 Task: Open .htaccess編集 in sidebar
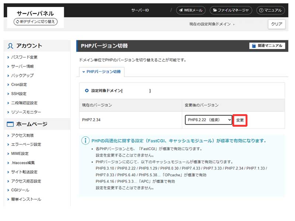(23, 162)
